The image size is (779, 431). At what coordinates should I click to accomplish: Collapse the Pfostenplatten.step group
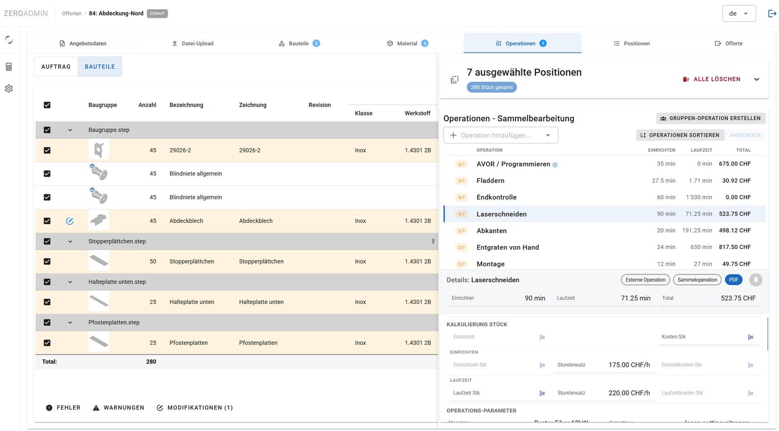[x=70, y=323]
